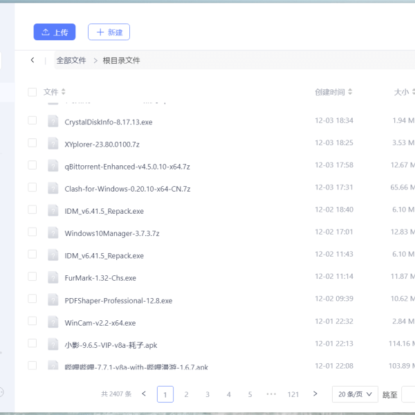
Task: Open 哔哩哔哩-7.7.1-v8a apk file name
Action: [136, 367]
